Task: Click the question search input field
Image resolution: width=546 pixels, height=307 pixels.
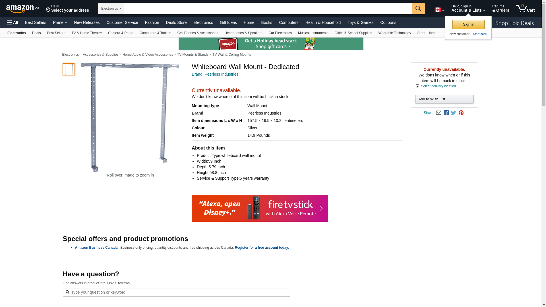Action: [x=179, y=292]
